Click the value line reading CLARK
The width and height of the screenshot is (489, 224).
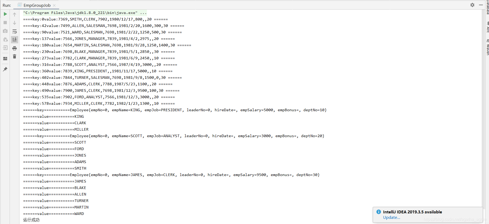tap(55, 123)
